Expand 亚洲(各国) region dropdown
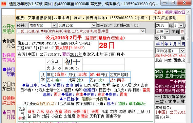This screenshot has height=123, width=193. coord(182,51)
